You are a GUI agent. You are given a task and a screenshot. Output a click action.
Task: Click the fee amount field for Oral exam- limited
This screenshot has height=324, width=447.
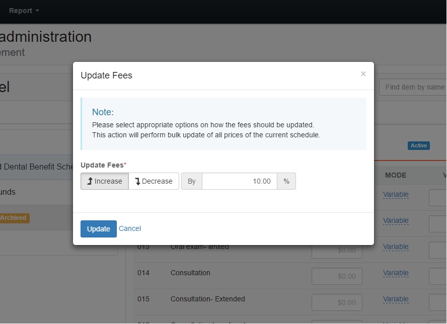(x=337, y=250)
